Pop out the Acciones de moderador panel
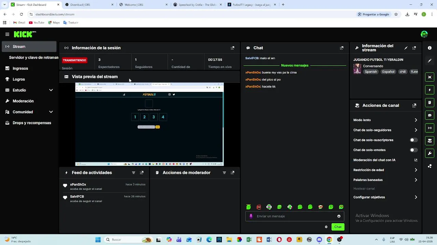The image size is (437, 245). click(x=232, y=173)
